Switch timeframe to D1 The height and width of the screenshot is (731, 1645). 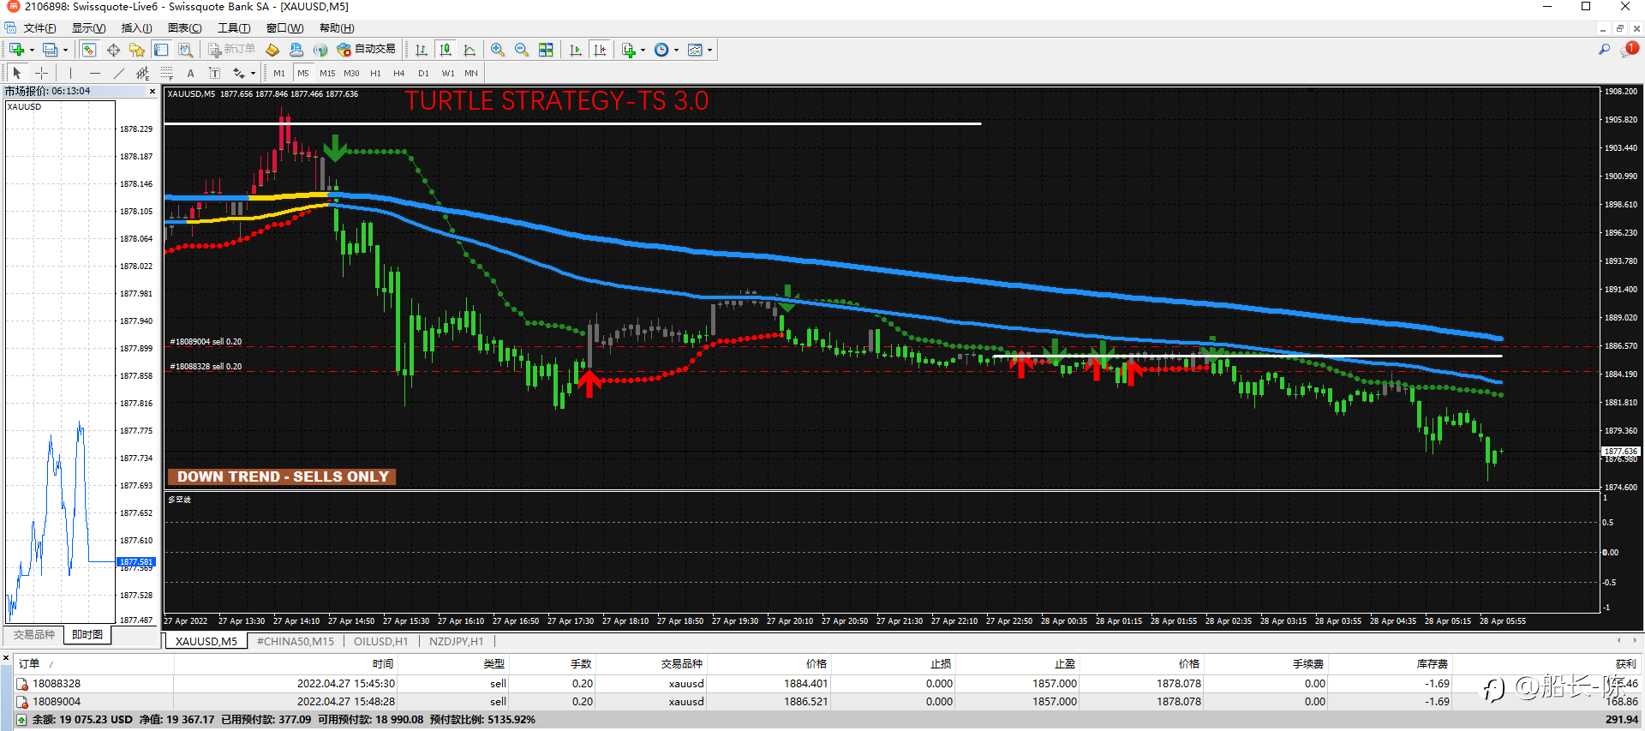click(x=423, y=73)
